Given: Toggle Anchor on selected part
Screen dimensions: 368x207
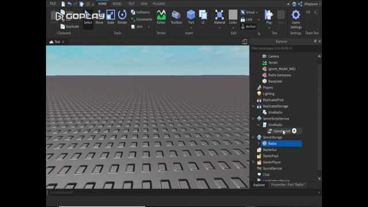Looking at the screenshot, I should click(248, 26).
